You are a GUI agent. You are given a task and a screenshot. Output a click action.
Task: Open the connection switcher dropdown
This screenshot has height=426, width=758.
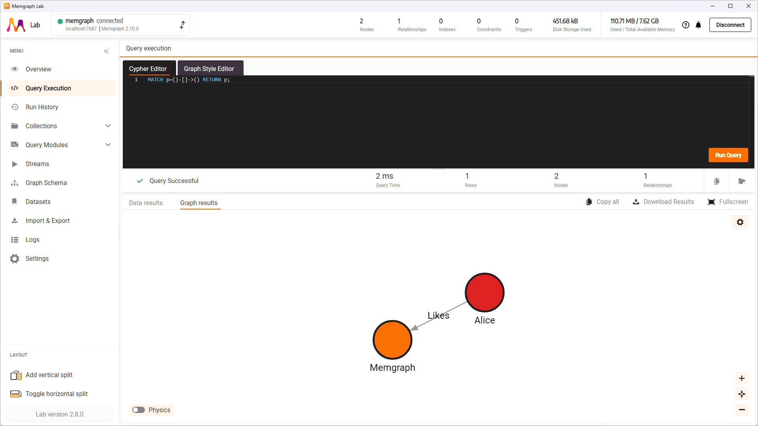click(x=182, y=24)
